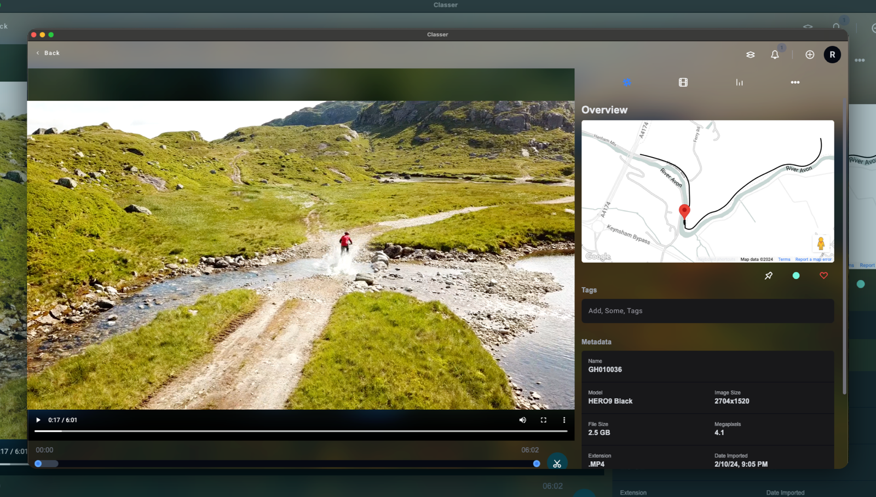Toggle the pin icon below the map
The width and height of the screenshot is (876, 497).
(769, 276)
